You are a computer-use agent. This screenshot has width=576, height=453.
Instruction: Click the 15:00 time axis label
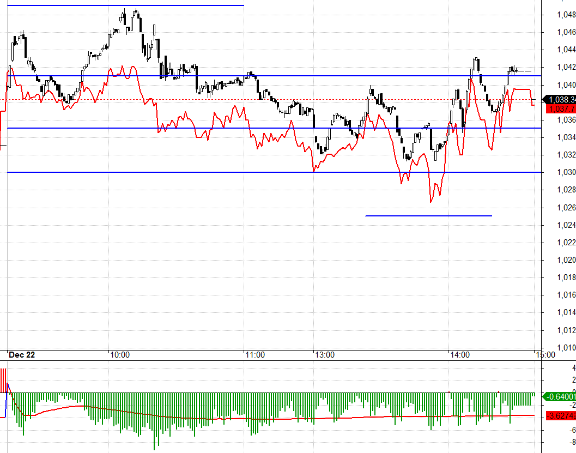pyautogui.click(x=546, y=355)
